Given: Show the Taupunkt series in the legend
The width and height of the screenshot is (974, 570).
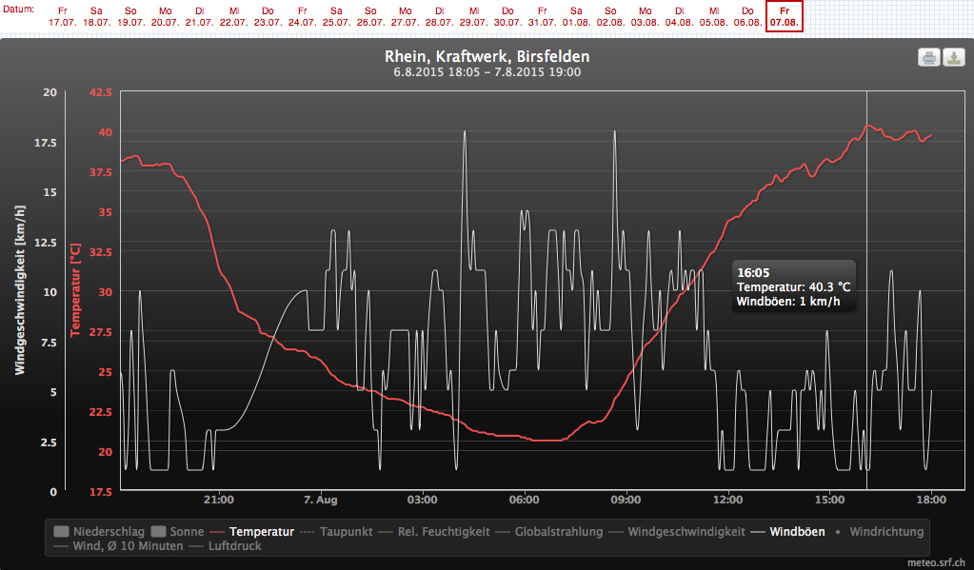Looking at the screenshot, I should click(337, 532).
